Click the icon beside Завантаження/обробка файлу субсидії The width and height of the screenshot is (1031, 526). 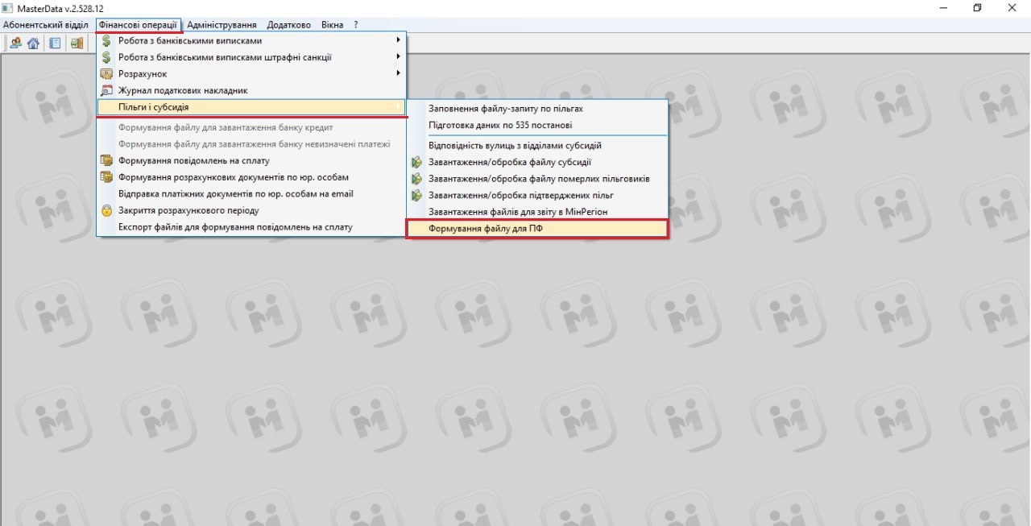point(416,162)
